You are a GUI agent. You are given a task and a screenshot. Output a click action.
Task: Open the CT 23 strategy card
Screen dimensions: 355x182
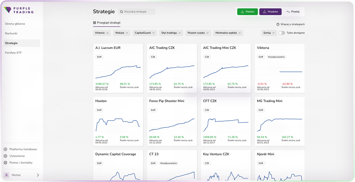[x=172, y=165]
